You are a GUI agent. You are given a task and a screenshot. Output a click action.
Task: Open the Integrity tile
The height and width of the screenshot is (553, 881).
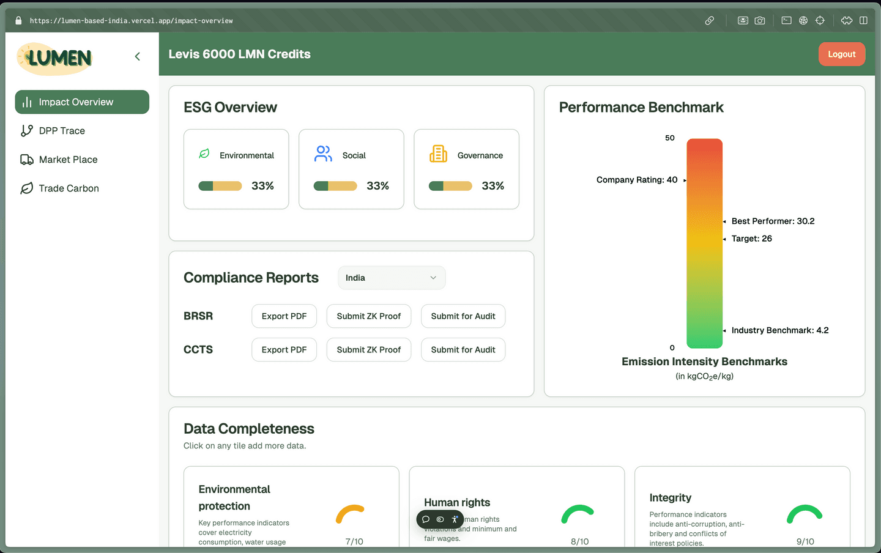[742, 507]
